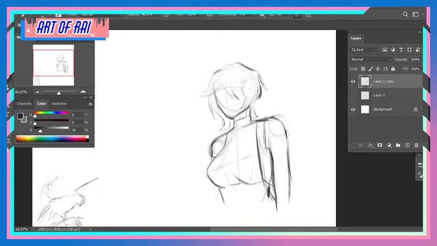Viewport: 437px width, 246px height.
Task: Pick a color from the spectrum ramp
Action: (x=53, y=139)
